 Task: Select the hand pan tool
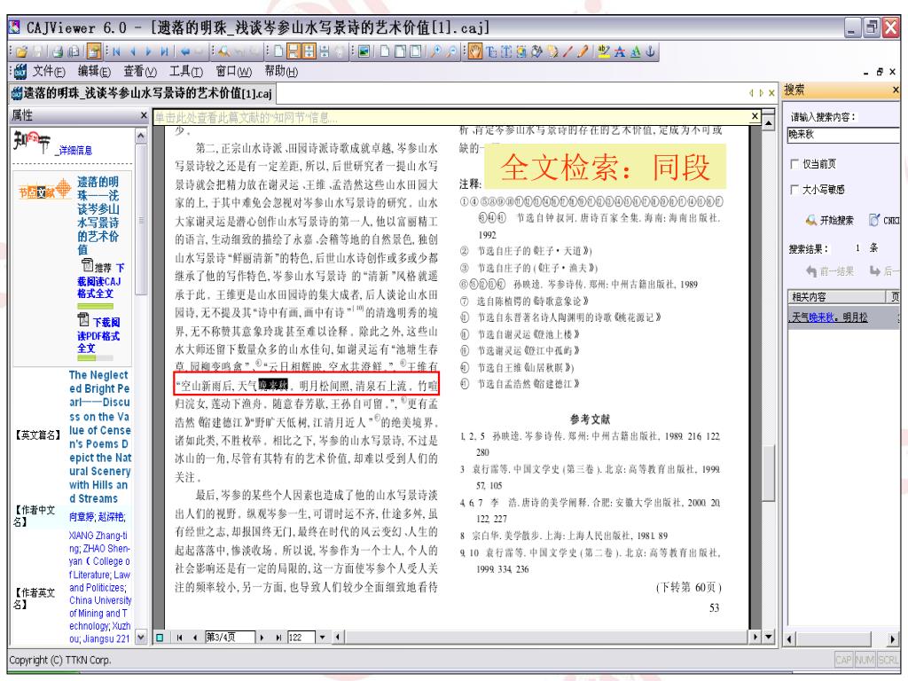coord(475,51)
